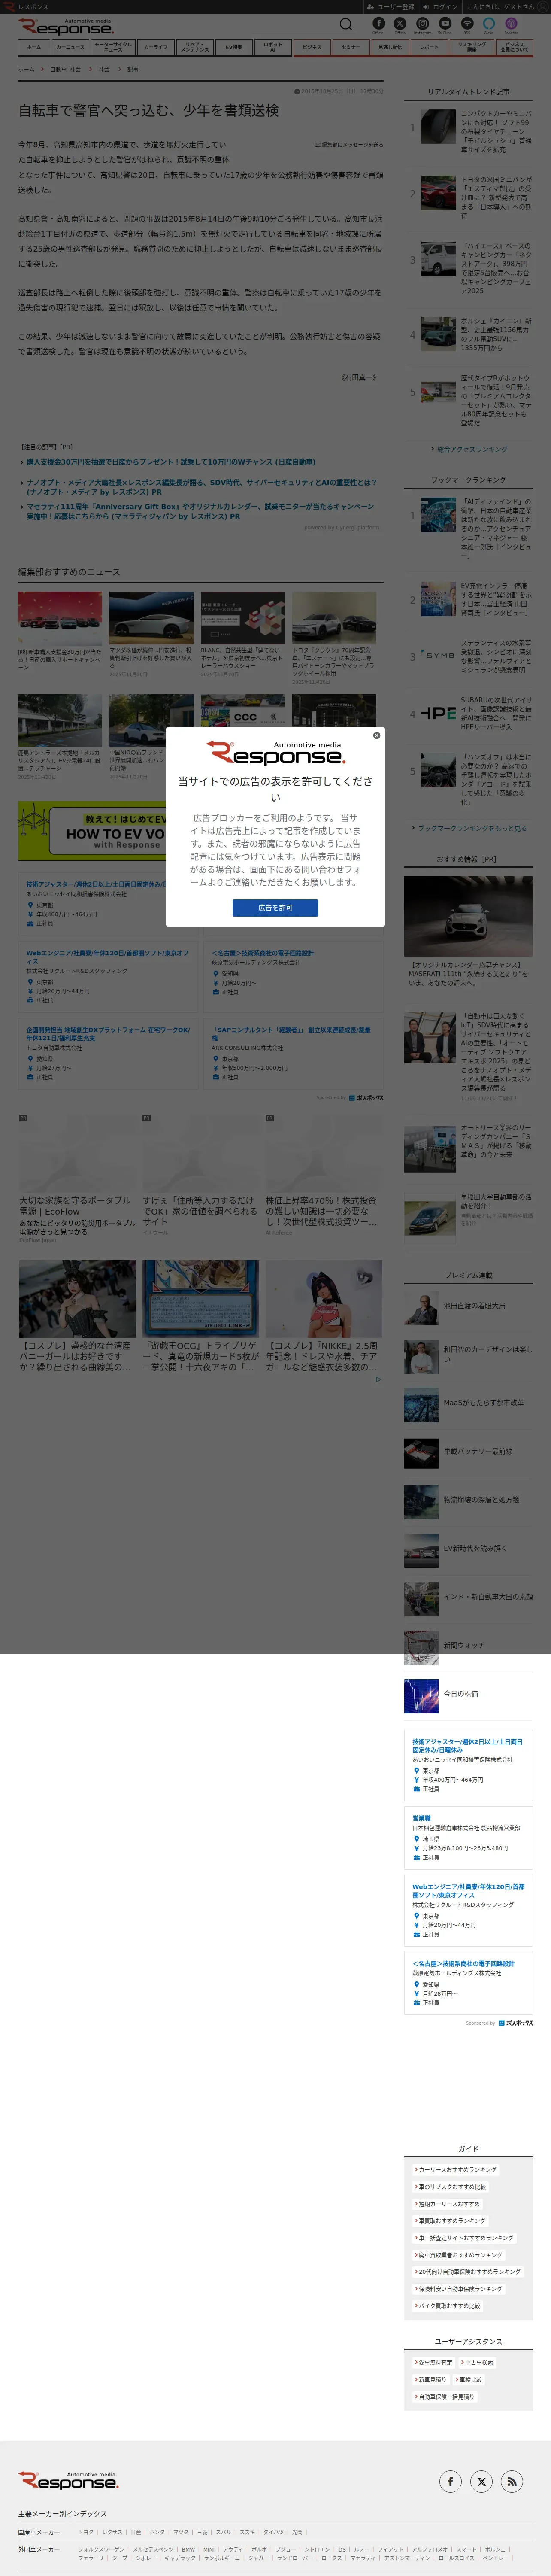551x2576 pixels.
Task: Click 中古車検索 assistance button
Action: tap(477, 2362)
